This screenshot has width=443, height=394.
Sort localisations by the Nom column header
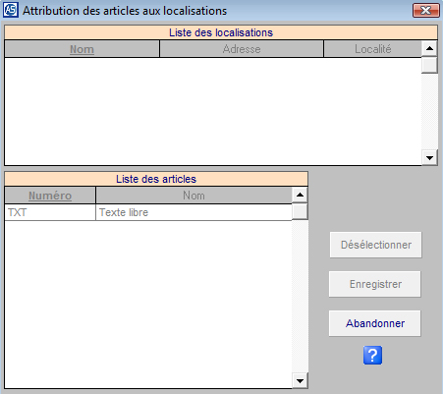82,49
